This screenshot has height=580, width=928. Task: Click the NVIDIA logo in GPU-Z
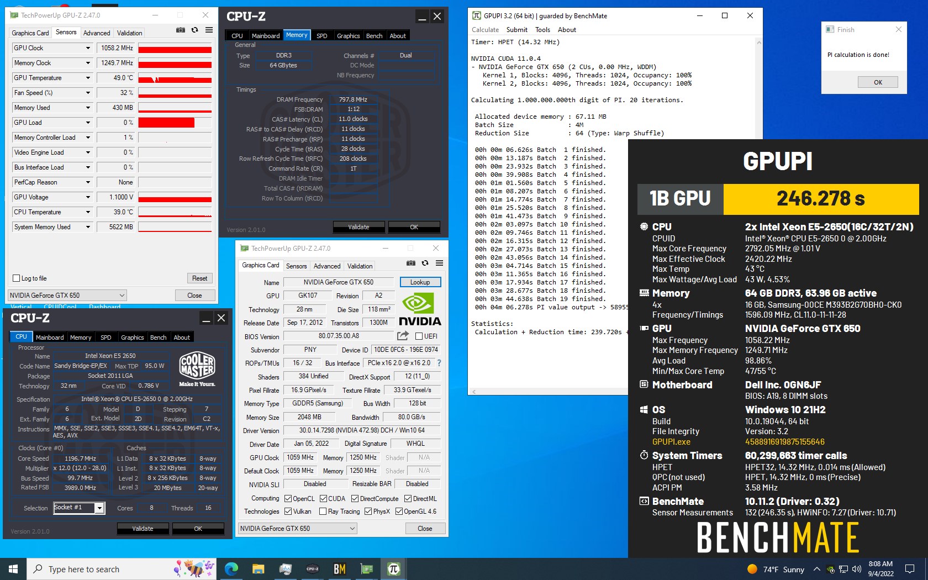pos(420,309)
